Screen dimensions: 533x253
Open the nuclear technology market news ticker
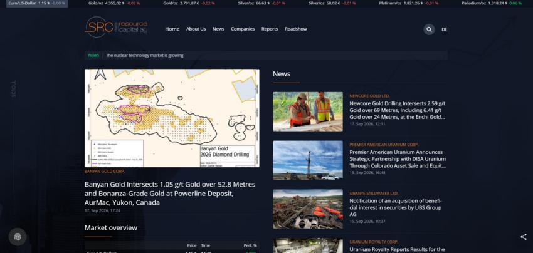click(x=144, y=55)
